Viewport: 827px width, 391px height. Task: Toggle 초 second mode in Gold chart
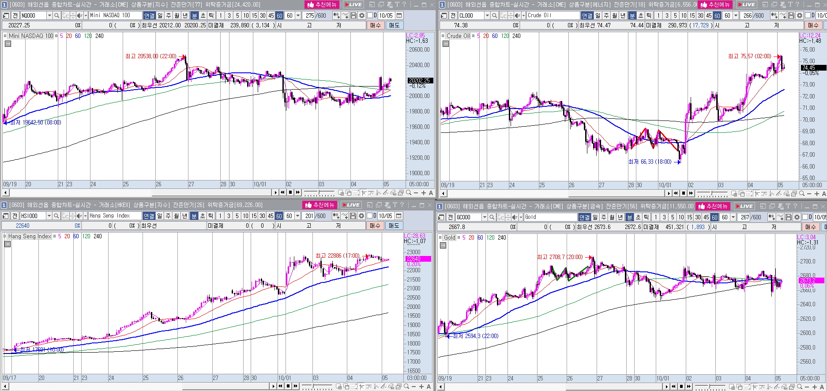pos(638,217)
